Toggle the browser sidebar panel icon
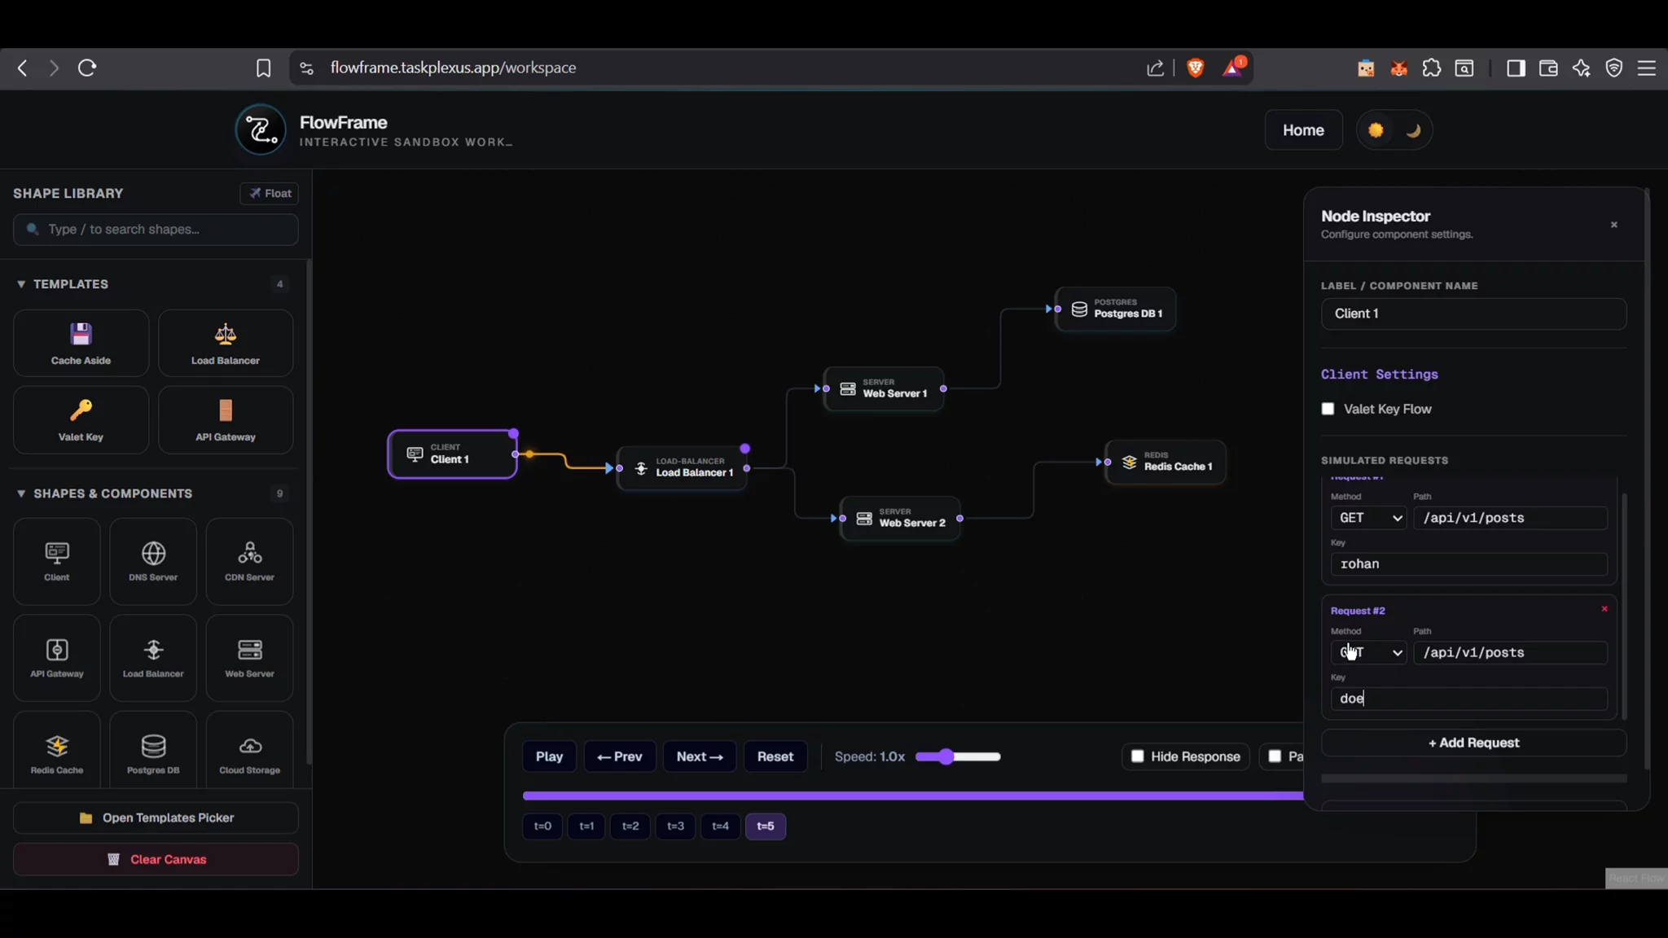The image size is (1668, 938). 1516,68
